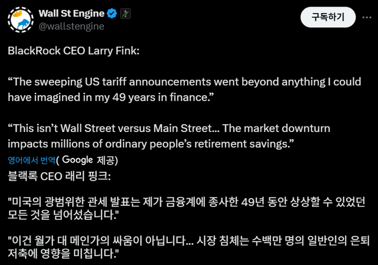
Task: Open the Wall St Engine profile avatar
Action: [x=20, y=20]
